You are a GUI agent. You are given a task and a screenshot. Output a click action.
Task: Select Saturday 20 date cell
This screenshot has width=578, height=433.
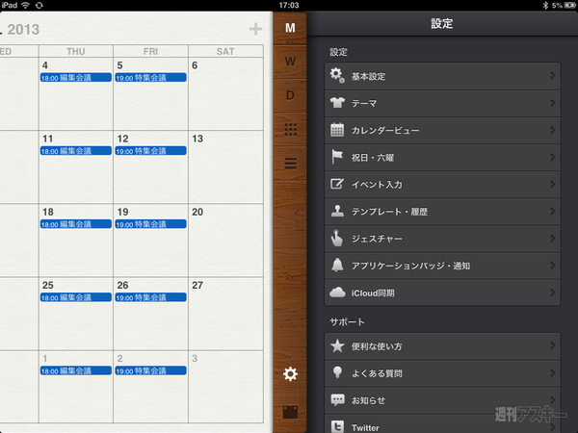pyautogui.click(x=225, y=240)
